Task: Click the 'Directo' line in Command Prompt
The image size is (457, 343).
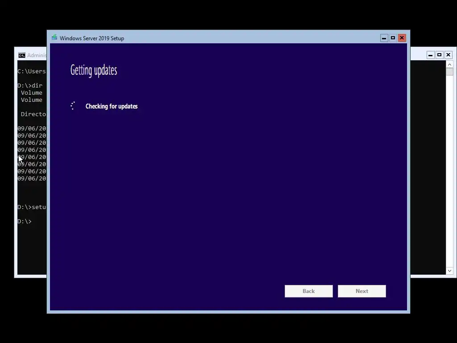Action: [x=33, y=114]
